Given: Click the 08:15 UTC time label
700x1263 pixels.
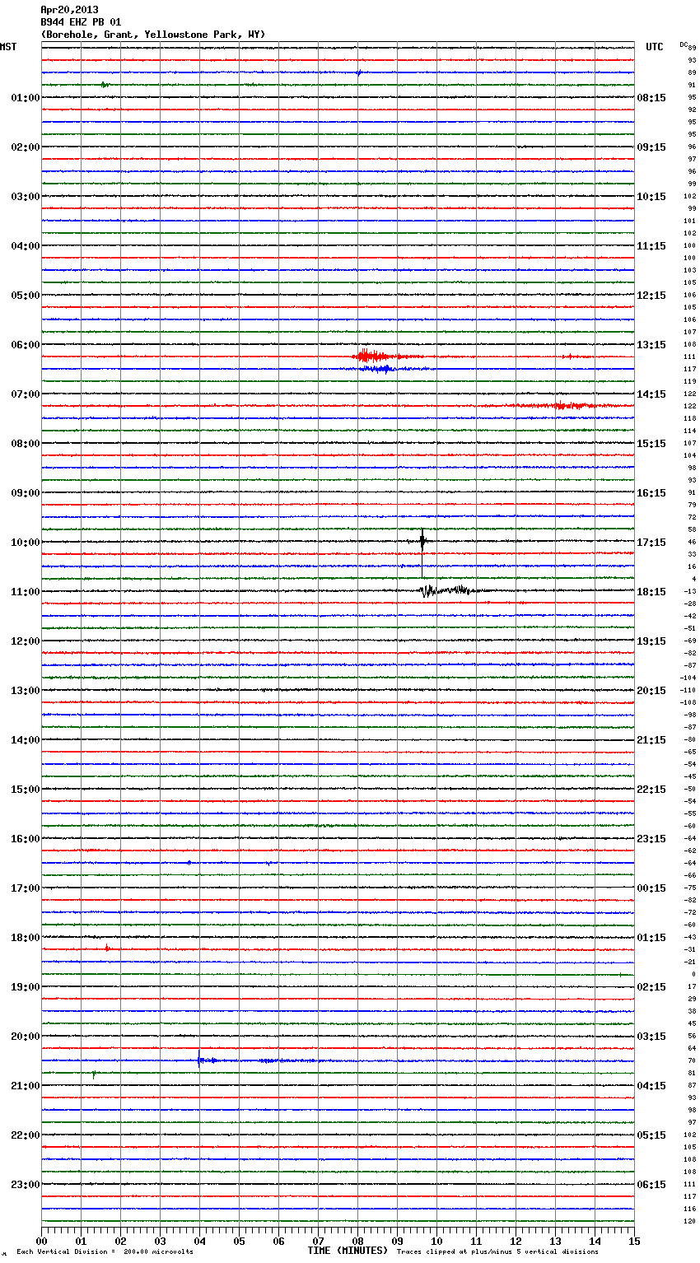Looking at the screenshot, I should point(651,98).
